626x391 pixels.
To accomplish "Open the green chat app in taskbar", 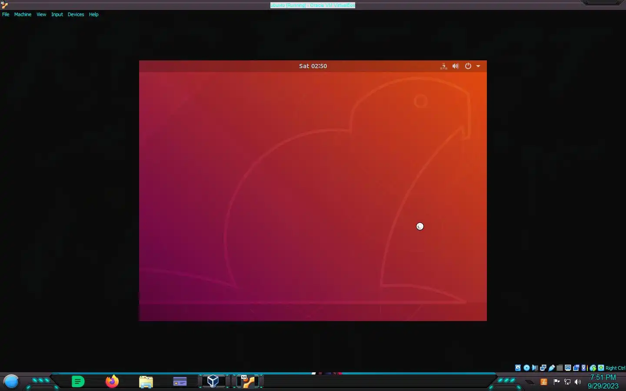I will 78,381.
